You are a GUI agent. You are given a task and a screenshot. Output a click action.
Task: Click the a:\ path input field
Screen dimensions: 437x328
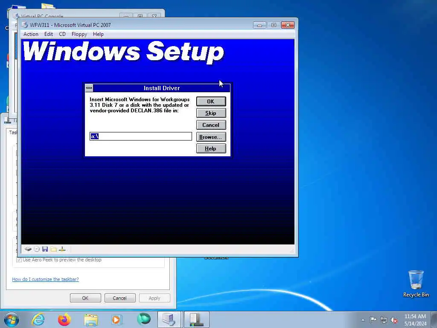point(141,136)
